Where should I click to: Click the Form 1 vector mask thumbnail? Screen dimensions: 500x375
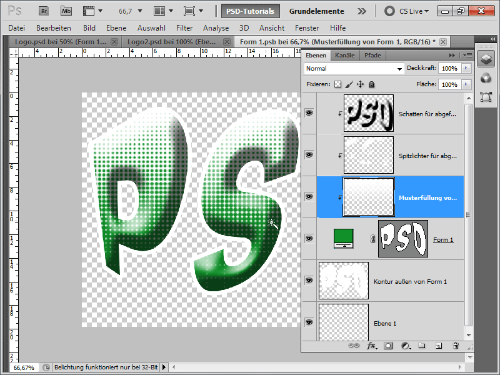tap(403, 239)
